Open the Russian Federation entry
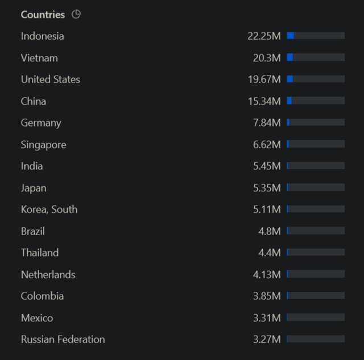 tap(63, 340)
